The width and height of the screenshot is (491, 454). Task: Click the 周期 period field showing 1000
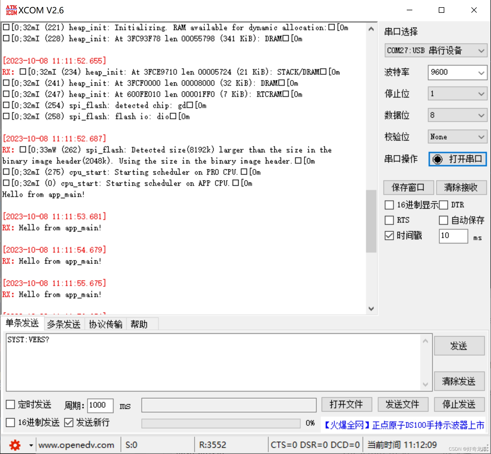[x=100, y=406]
